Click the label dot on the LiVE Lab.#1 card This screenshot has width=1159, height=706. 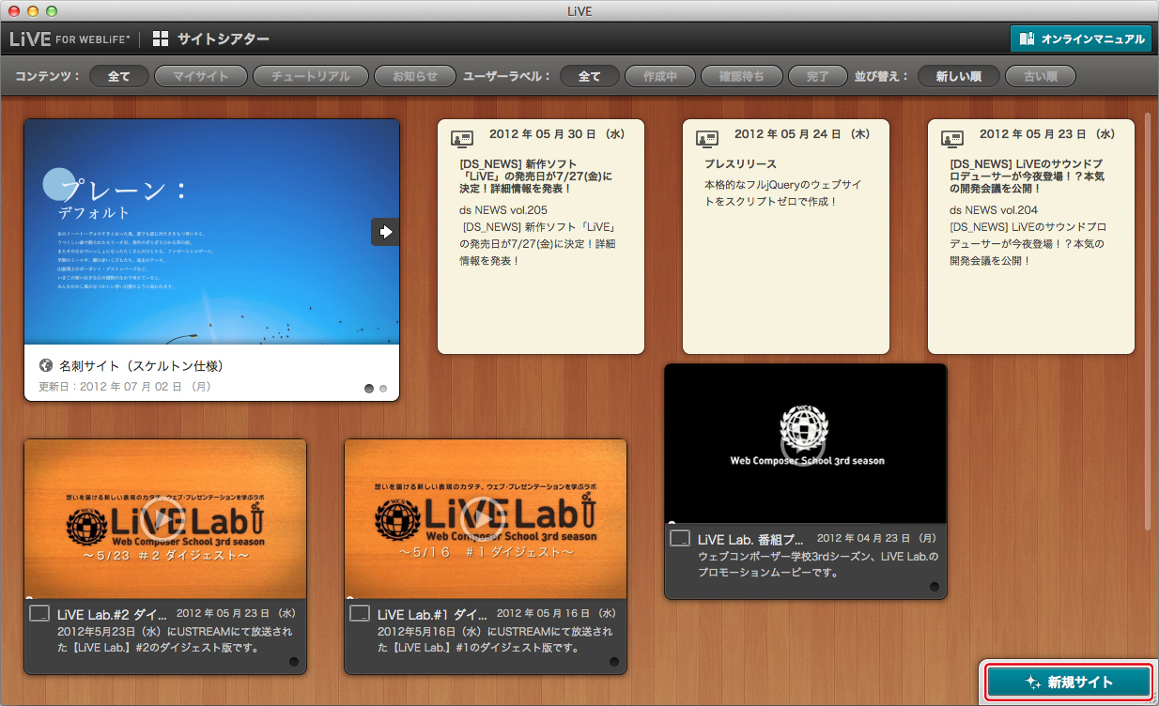[614, 662]
